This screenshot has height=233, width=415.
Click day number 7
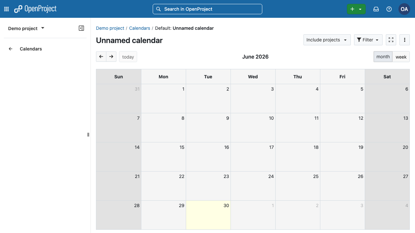tap(138, 118)
